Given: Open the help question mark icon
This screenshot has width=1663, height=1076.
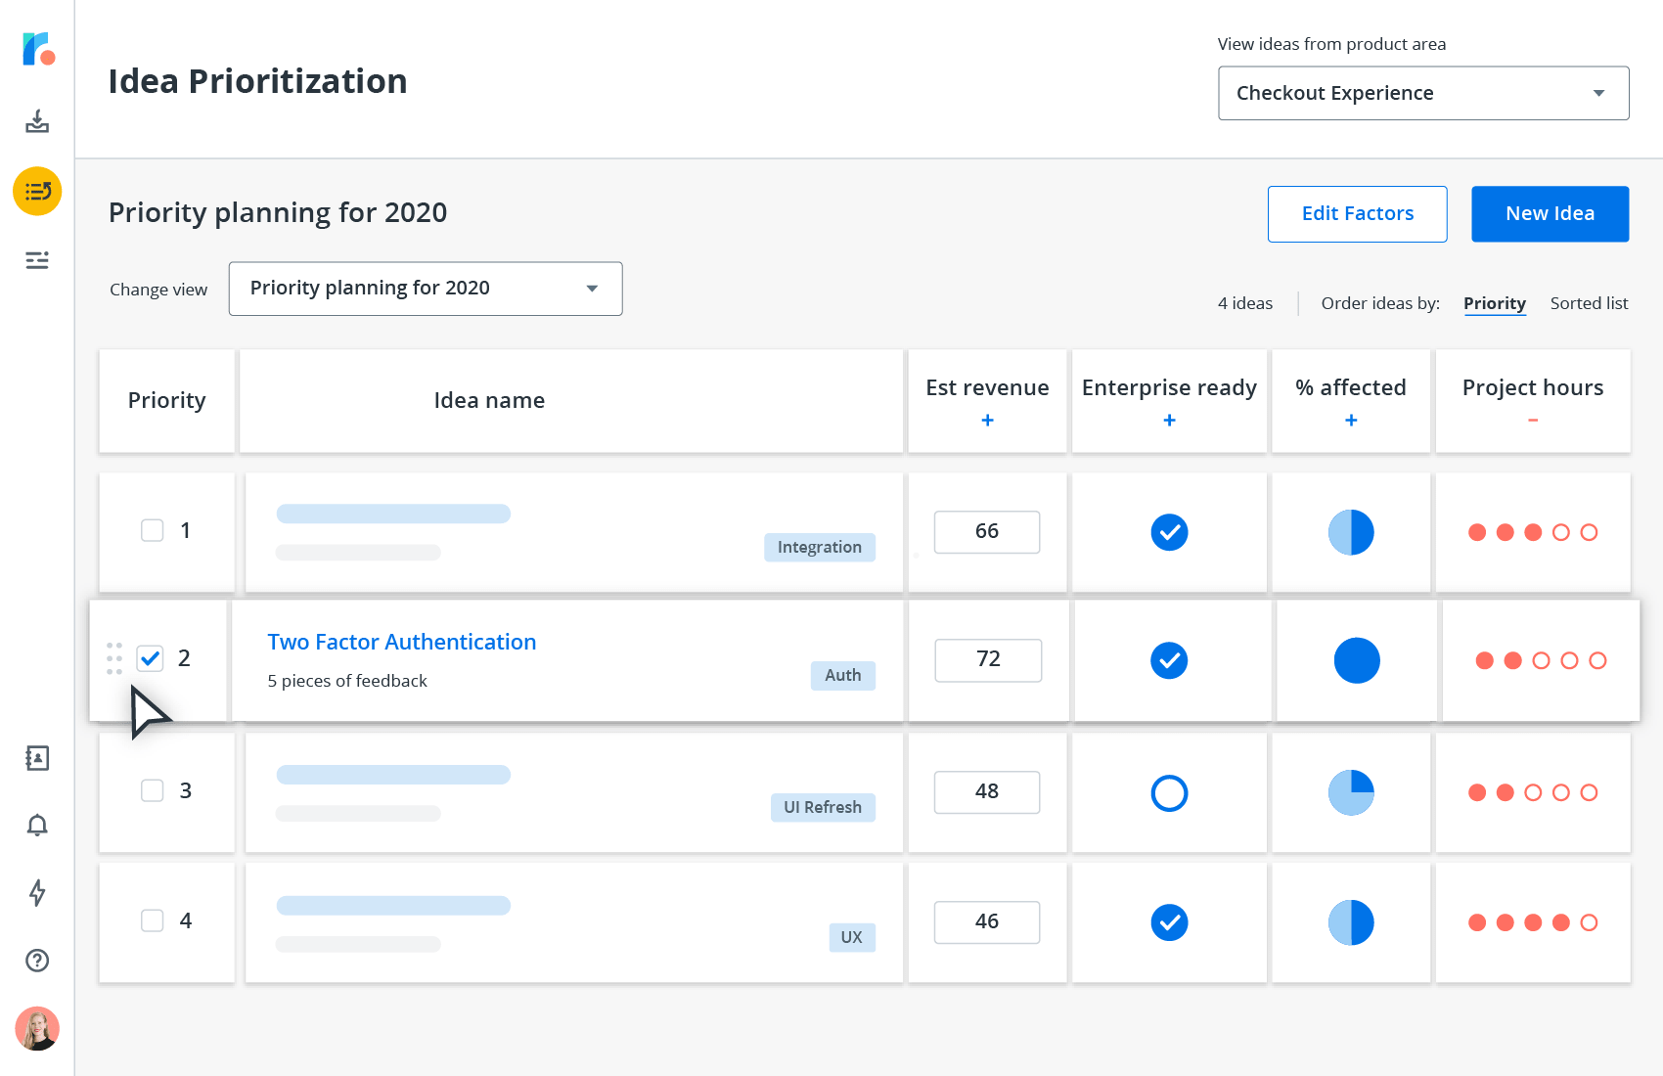Looking at the screenshot, I should [x=37, y=961].
